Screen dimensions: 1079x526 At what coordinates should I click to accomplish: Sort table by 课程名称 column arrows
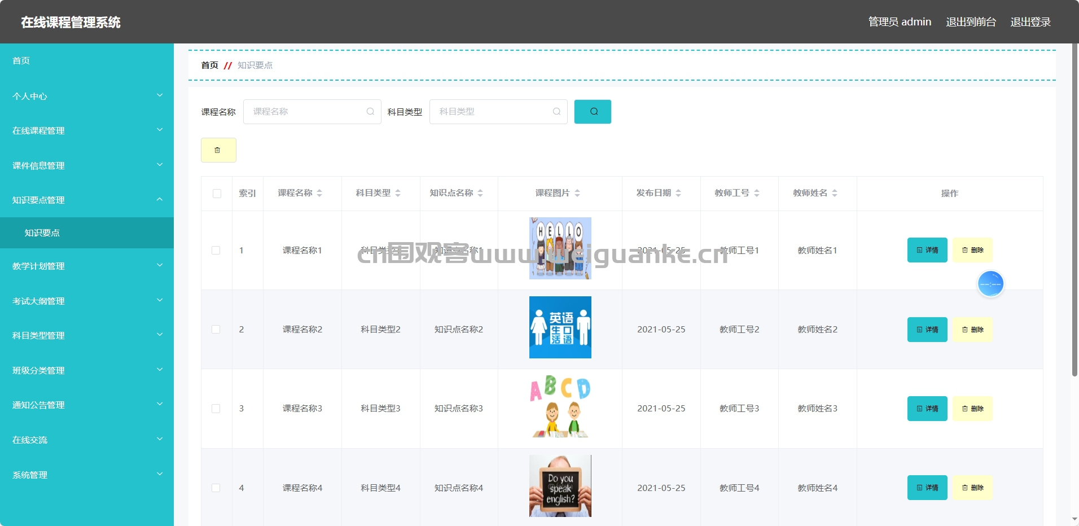coord(319,193)
